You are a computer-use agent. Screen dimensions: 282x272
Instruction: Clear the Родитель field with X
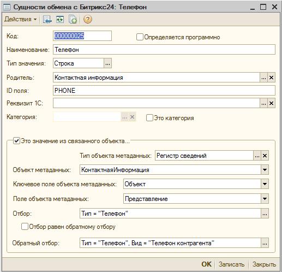coord(271,78)
